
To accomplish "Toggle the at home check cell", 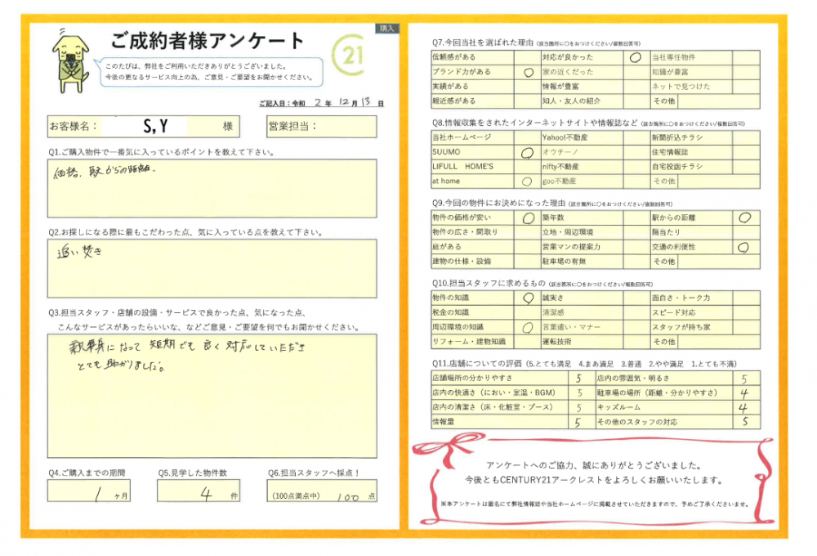I will click(526, 181).
